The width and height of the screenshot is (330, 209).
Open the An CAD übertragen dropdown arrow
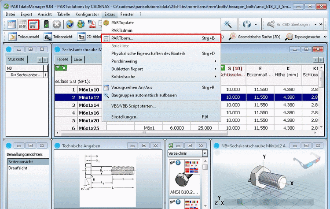click(x=315, y=24)
